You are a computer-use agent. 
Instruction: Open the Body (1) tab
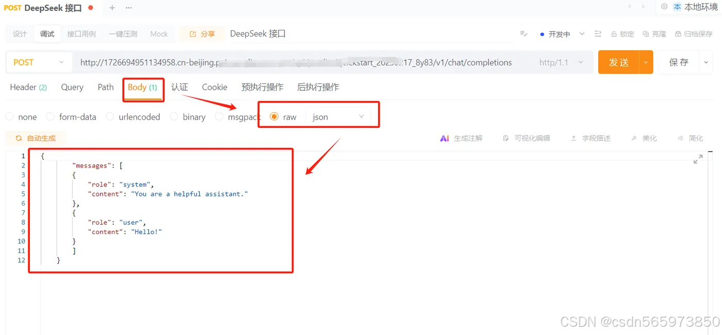(142, 88)
